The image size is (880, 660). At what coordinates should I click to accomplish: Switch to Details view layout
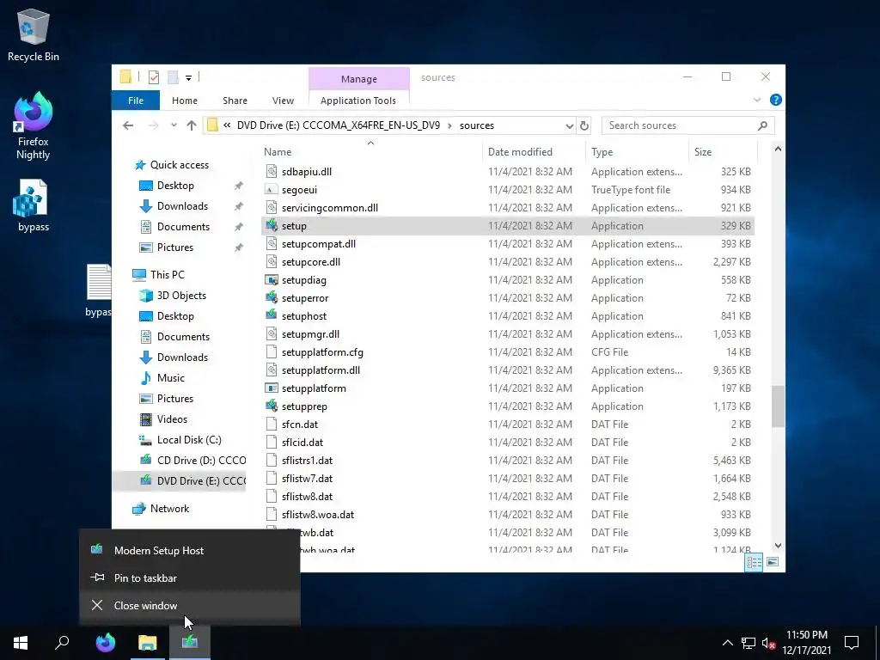754,562
